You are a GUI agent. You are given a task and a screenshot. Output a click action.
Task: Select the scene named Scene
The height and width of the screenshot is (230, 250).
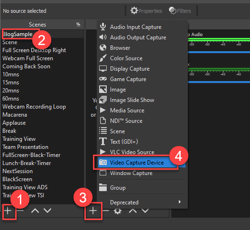[x=42, y=42]
